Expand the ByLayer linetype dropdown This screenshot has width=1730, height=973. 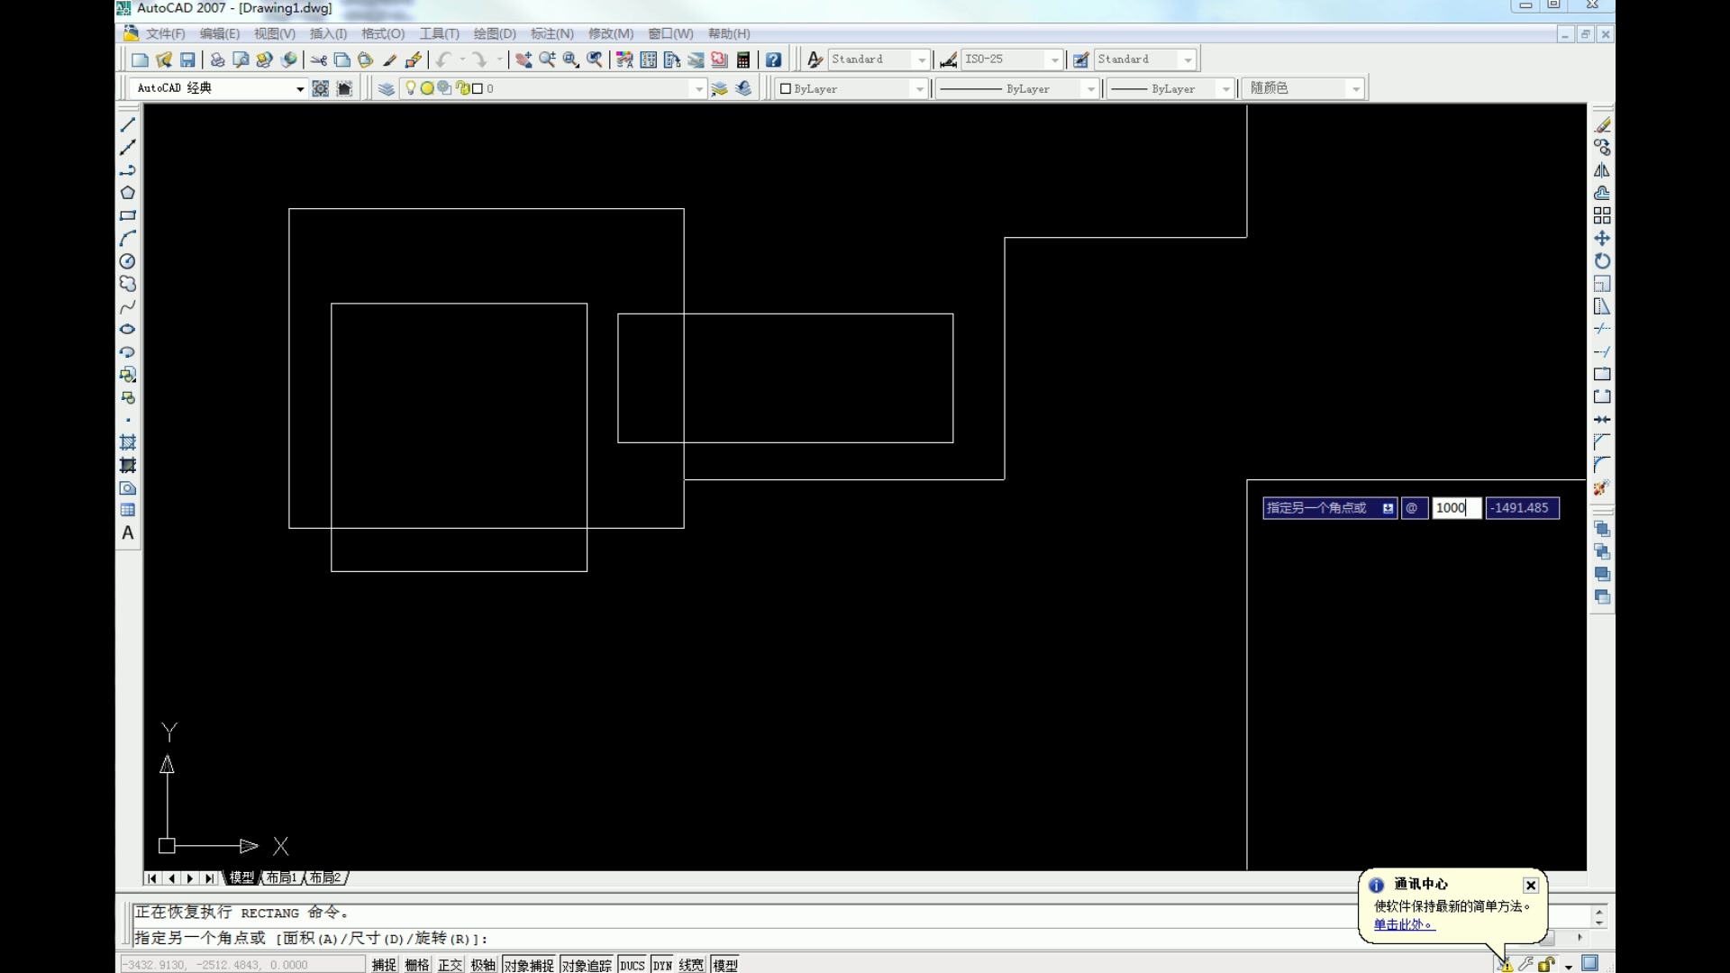point(1091,88)
